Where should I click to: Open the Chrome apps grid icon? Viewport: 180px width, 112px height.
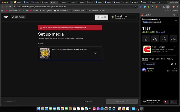pos(2,11)
